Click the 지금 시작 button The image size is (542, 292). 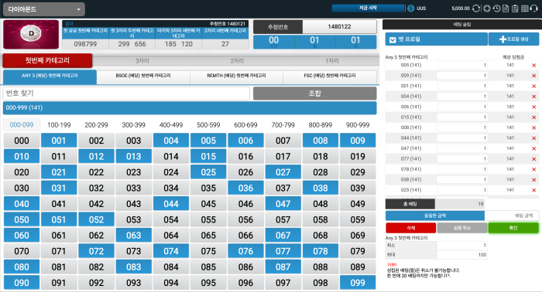(x=368, y=8)
